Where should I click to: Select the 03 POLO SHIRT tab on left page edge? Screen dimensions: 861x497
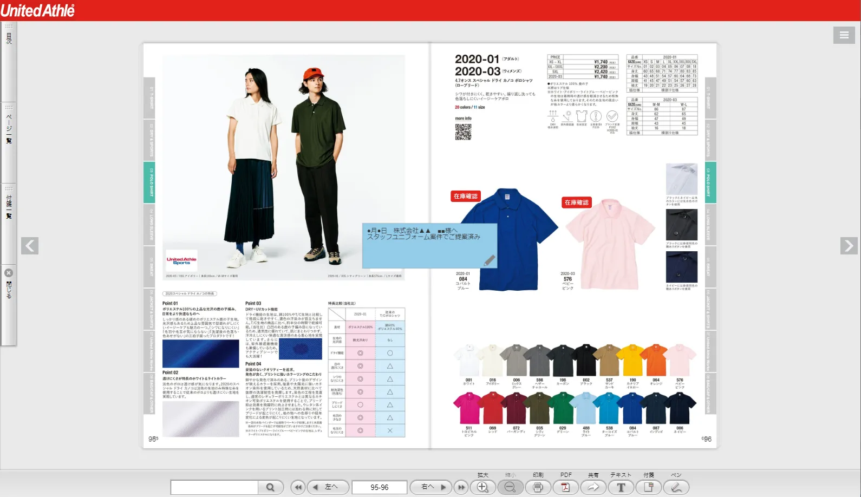coord(150,182)
